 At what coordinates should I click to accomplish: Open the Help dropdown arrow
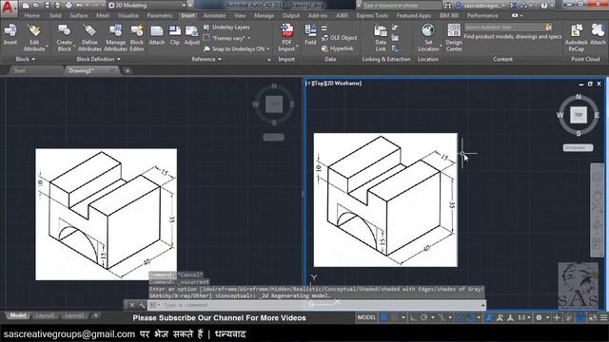[552, 6]
